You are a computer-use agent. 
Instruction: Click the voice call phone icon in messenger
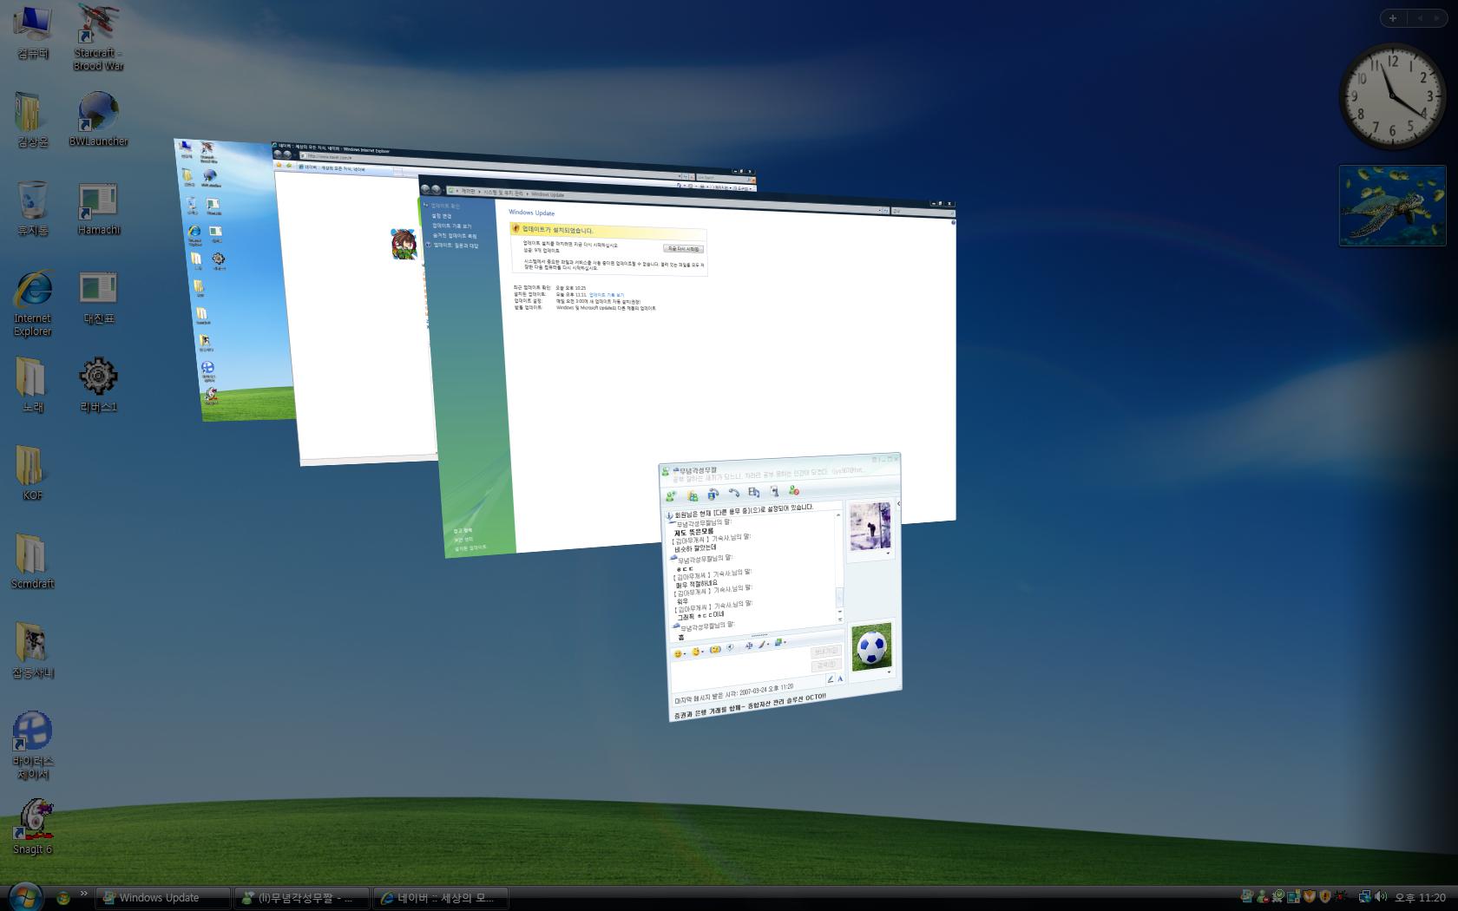point(734,493)
